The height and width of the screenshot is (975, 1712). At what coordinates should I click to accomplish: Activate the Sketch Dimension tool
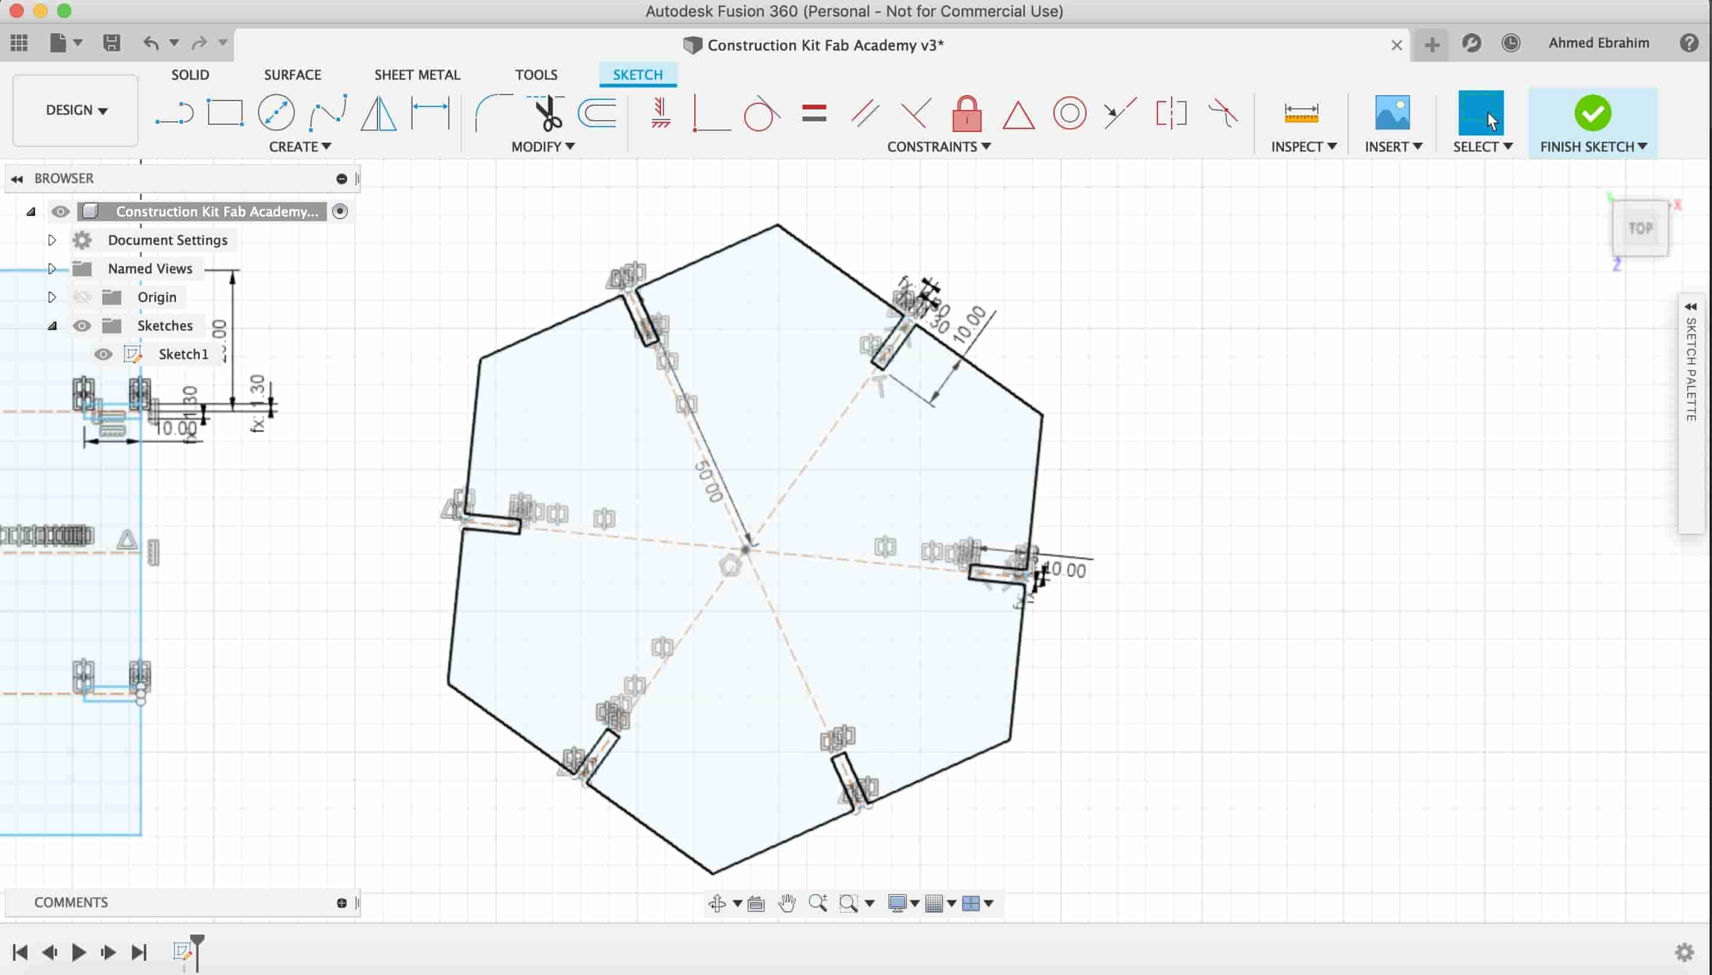coord(430,112)
